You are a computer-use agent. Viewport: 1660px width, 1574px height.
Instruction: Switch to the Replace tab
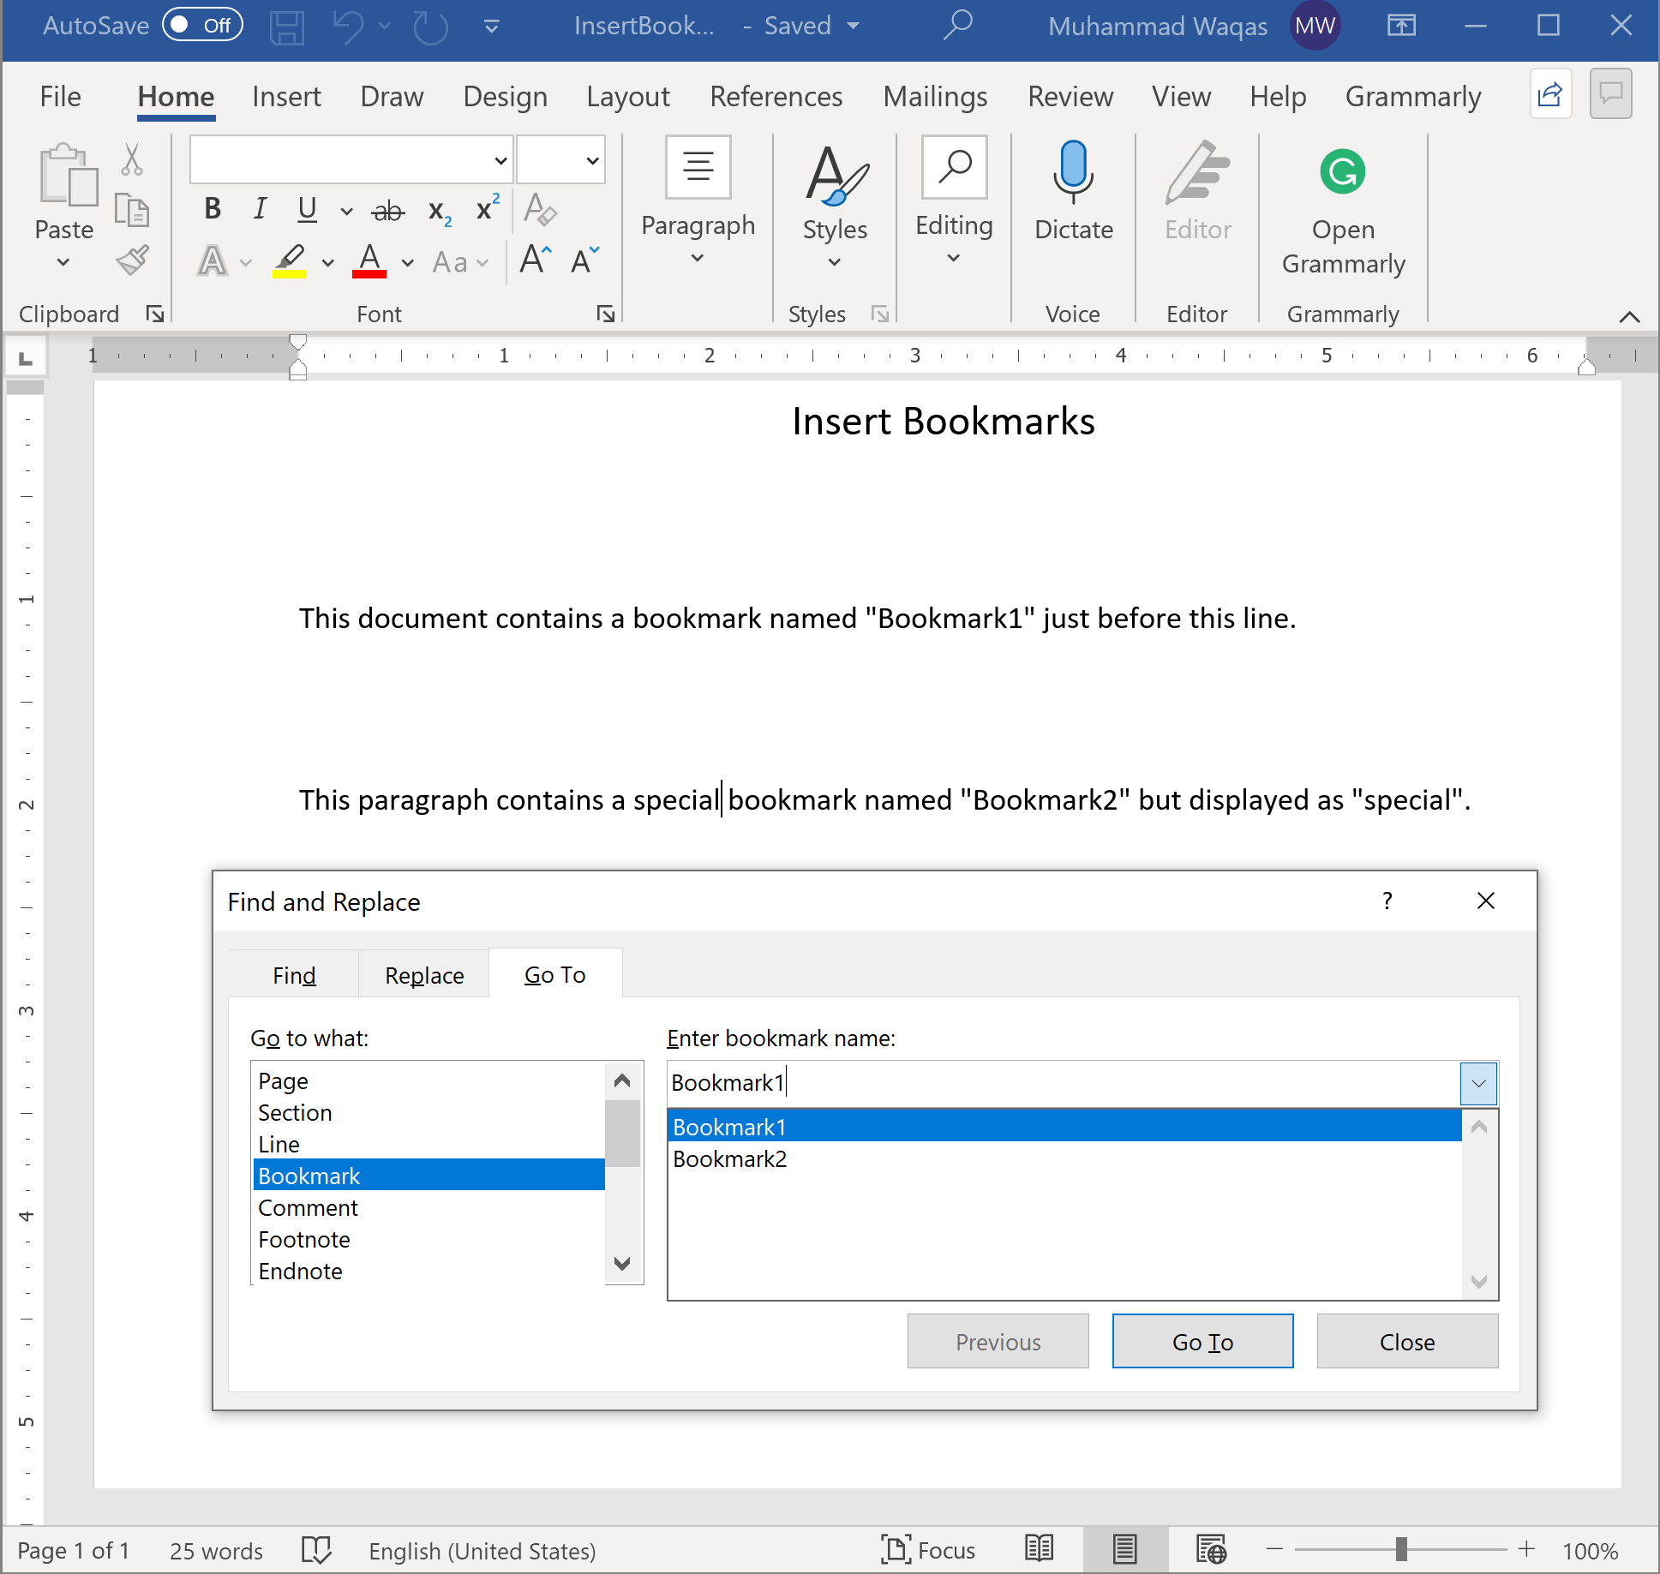pos(424,975)
